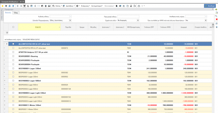Screen dimensions: 218x113
Task: Open lookup button of Κωδικός είδους field
Action: click(x=70, y=17)
